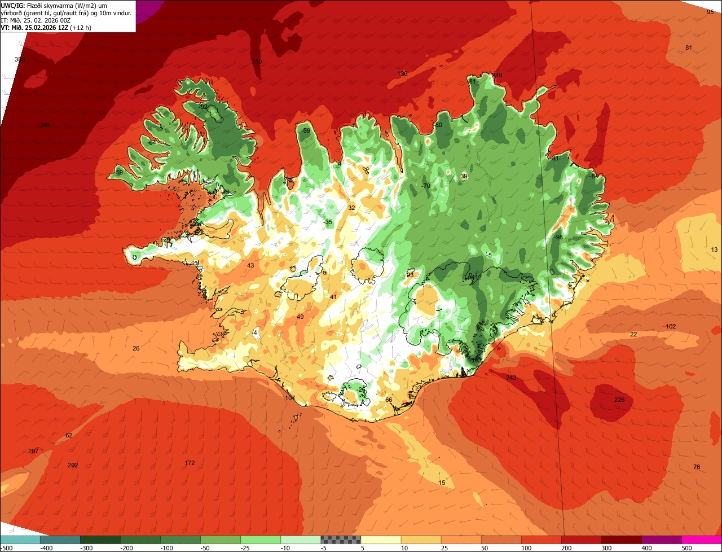Click the map value 41 in central Iceland
Viewport: 722px width, 552px height.
(333, 297)
